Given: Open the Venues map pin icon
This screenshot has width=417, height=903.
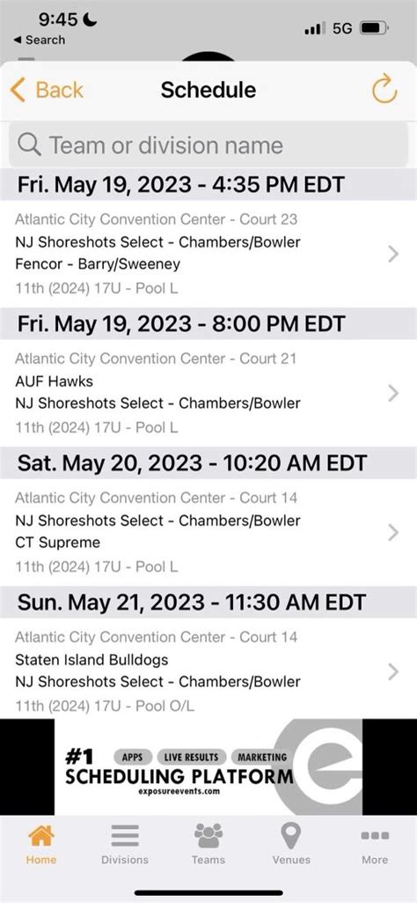Looking at the screenshot, I should (x=291, y=836).
